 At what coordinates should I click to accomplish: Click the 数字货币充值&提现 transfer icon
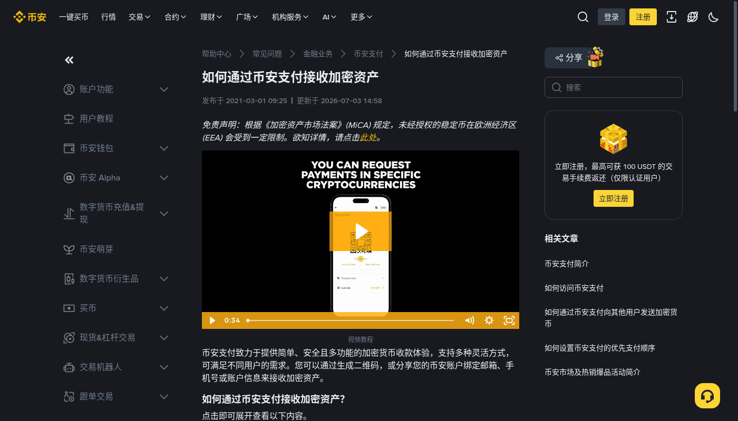(x=69, y=214)
